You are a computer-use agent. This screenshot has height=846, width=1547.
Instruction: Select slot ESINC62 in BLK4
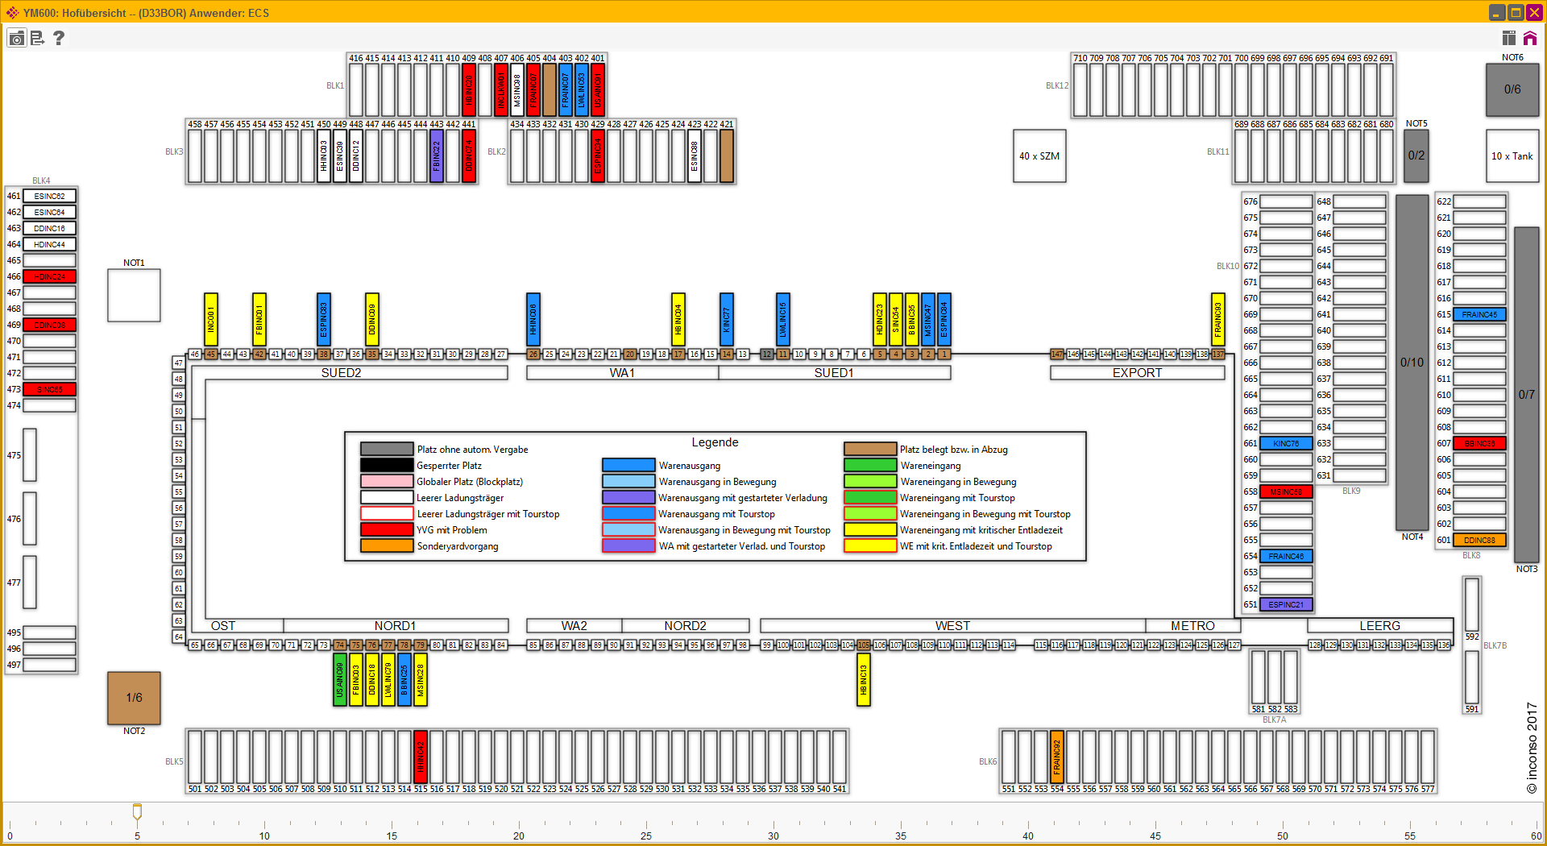[x=50, y=196]
